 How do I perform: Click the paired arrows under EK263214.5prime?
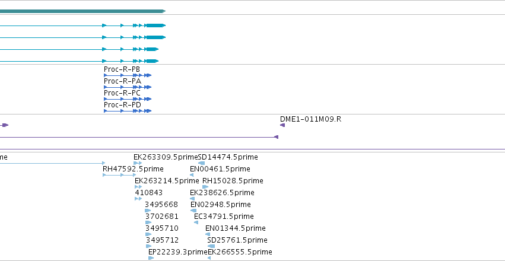pyautogui.click(x=138, y=187)
